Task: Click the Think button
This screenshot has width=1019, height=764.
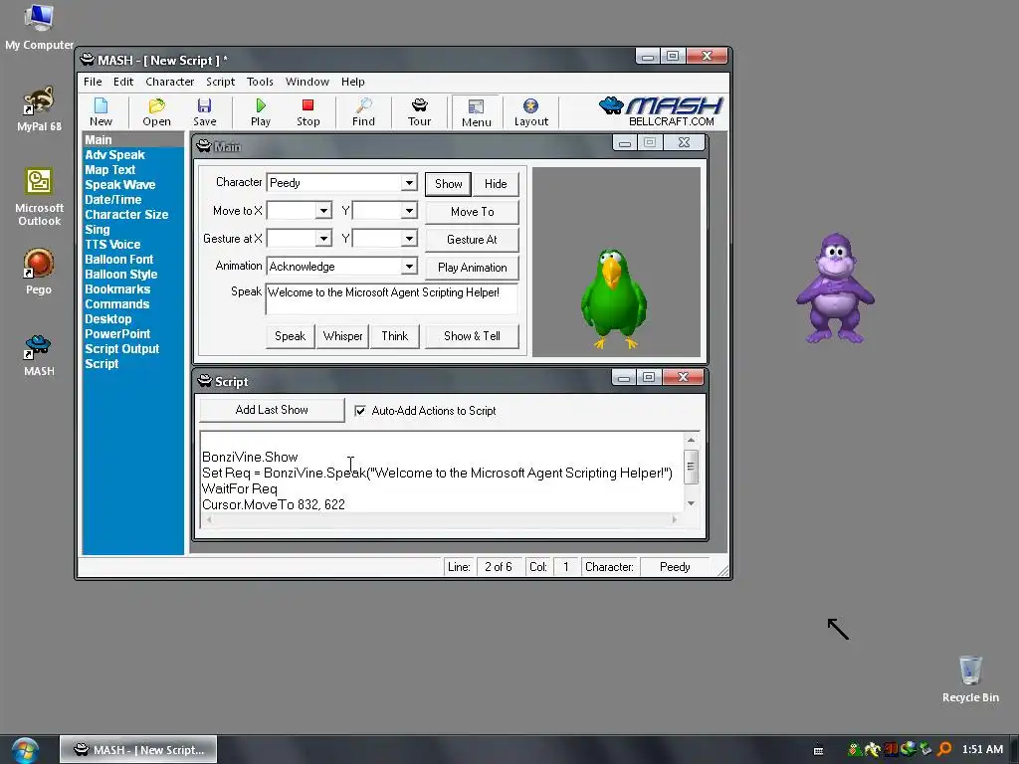Action: point(394,336)
